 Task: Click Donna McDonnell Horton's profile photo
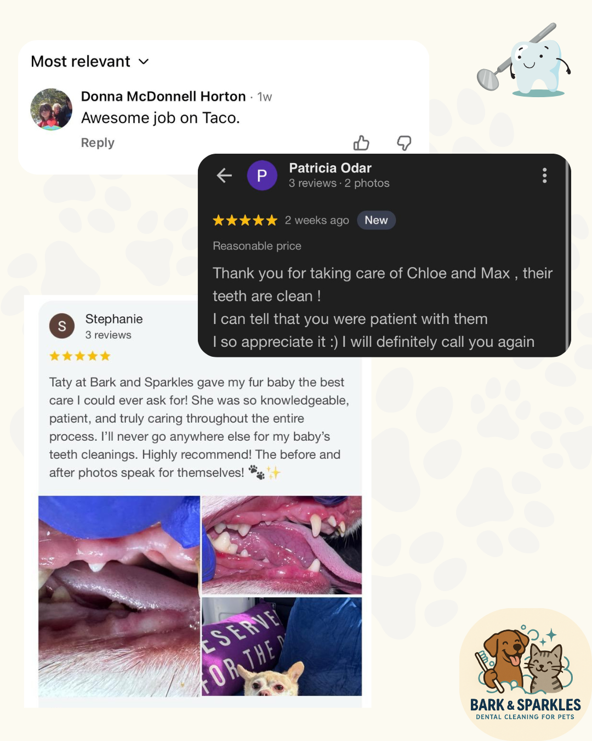52,109
